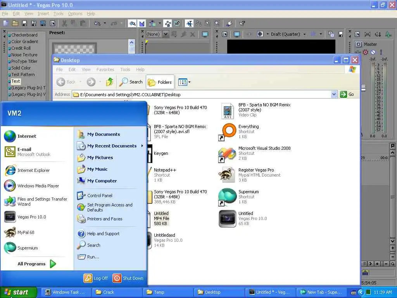
Task: Click the What's This Help icon
Action: pyautogui.click(x=242, y=24)
